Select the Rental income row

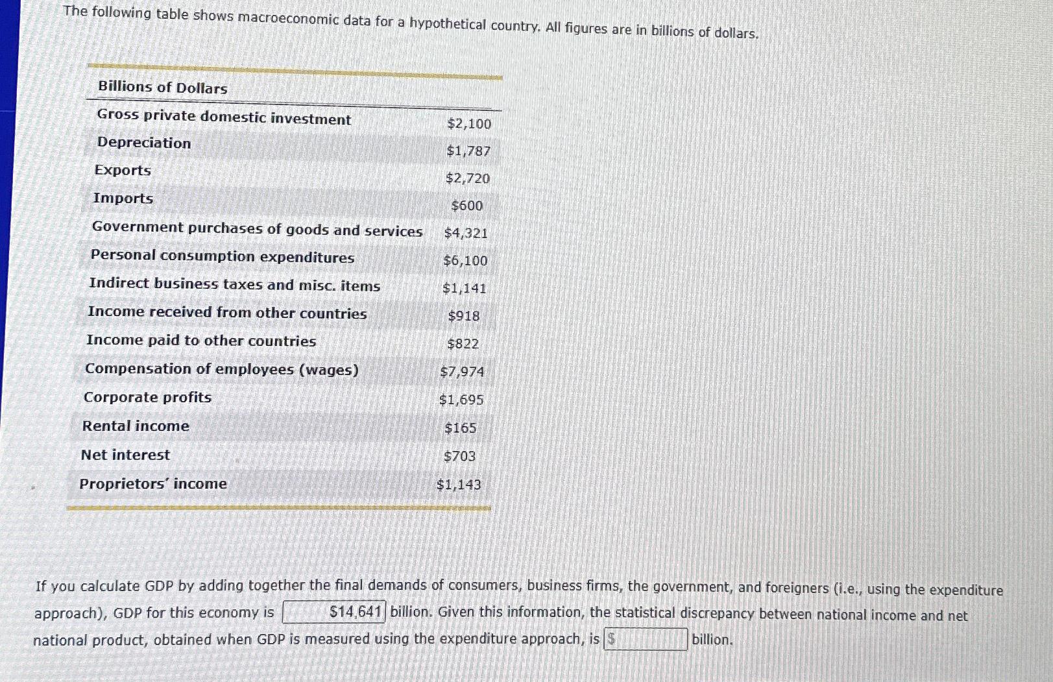point(134,426)
